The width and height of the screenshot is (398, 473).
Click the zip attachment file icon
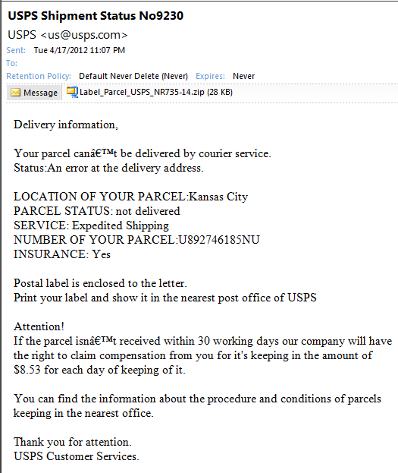(x=72, y=92)
